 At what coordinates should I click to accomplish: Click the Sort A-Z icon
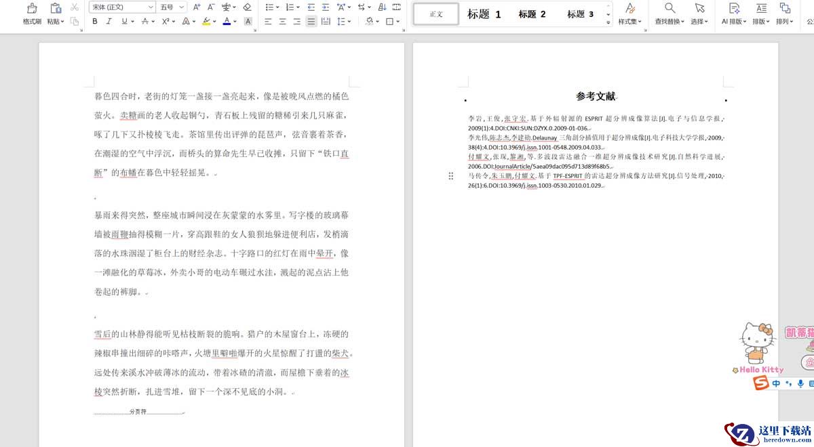382,7
